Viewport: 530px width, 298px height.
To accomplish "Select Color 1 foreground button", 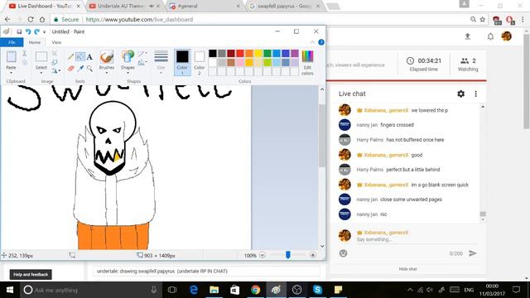I will [182, 62].
